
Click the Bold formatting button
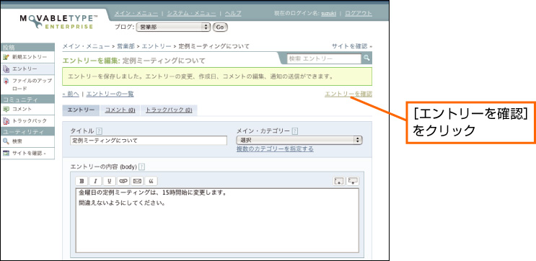[82, 181]
